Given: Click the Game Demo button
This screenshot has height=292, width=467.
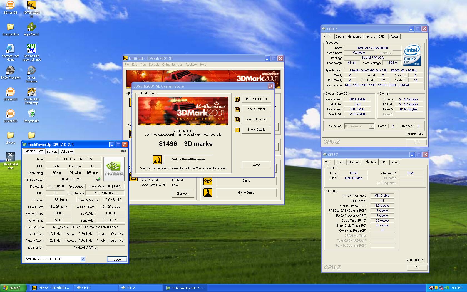Looking at the screenshot, I should pyautogui.click(x=246, y=192).
